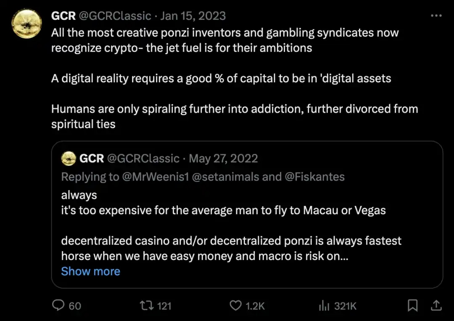Like the tweet with the heart icon
The image size is (454, 321).
pos(235,306)
